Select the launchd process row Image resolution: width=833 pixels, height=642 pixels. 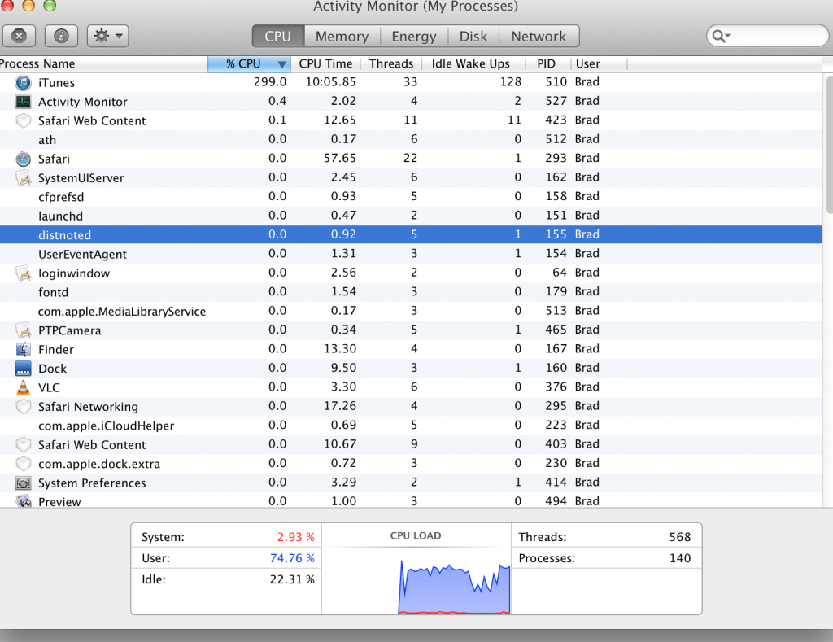click(x=411, y=216)
